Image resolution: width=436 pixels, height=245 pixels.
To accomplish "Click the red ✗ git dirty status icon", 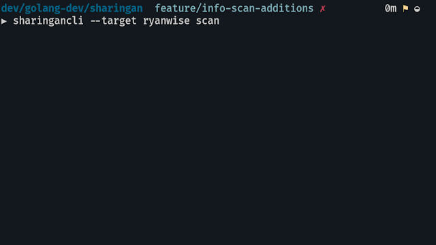I will click(x=322, y=9).
